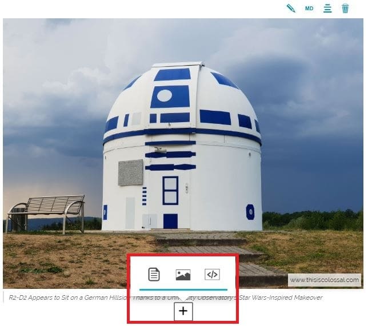Click the blue octagon on the observatory's right side

point(250,212)
